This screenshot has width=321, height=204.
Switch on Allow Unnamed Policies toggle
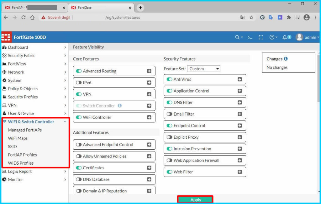click(79, 156)
